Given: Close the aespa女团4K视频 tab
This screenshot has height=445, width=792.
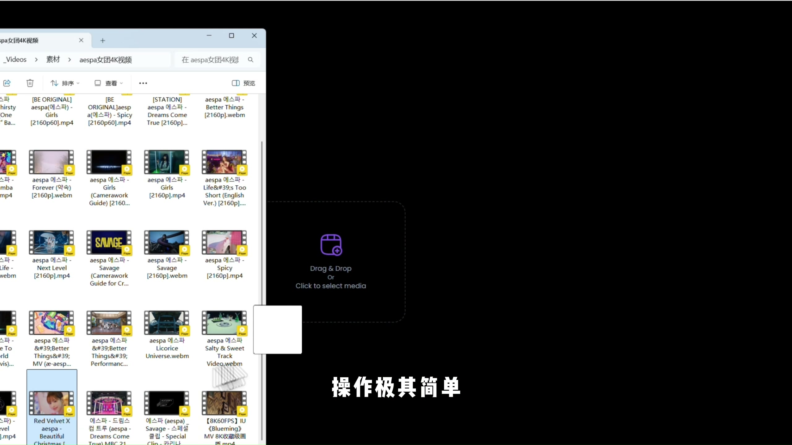Looking at the screenshot, I should pyautogui.click(x=81, y=40).
